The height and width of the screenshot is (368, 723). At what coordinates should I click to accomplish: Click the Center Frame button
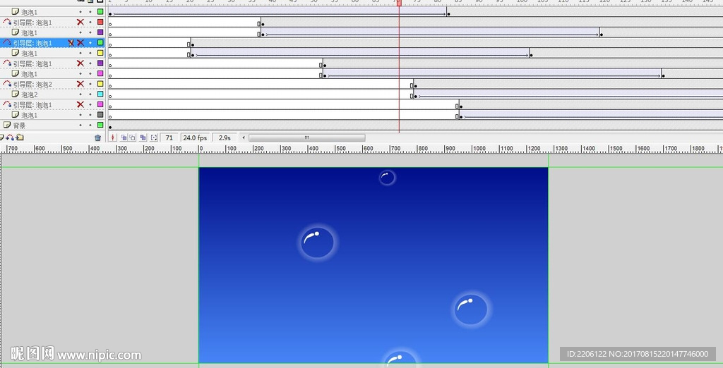click(x=112, y=137)
